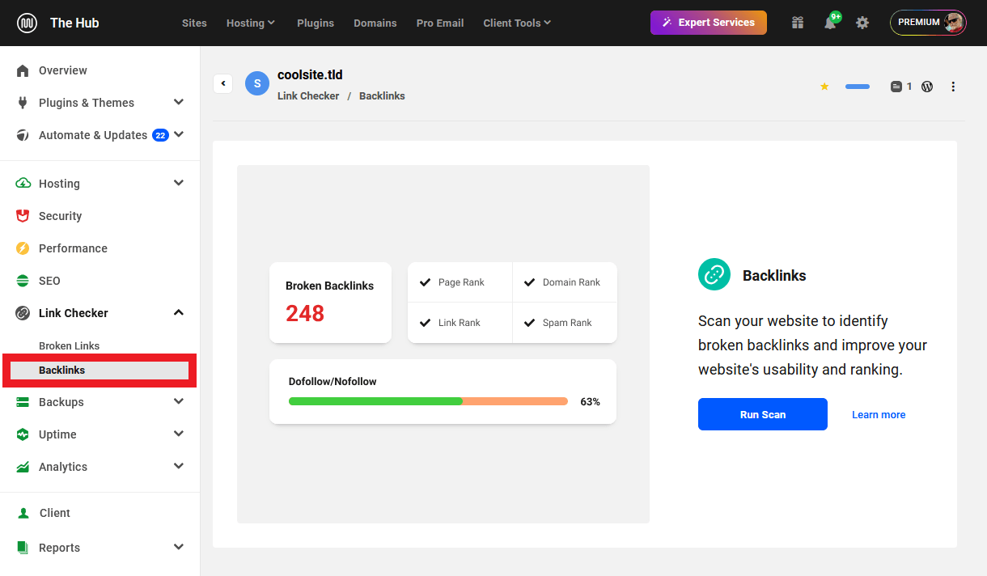Screen dimensions: 987x576
Task: Click the 22 updates badge
Action: [160, 135]
